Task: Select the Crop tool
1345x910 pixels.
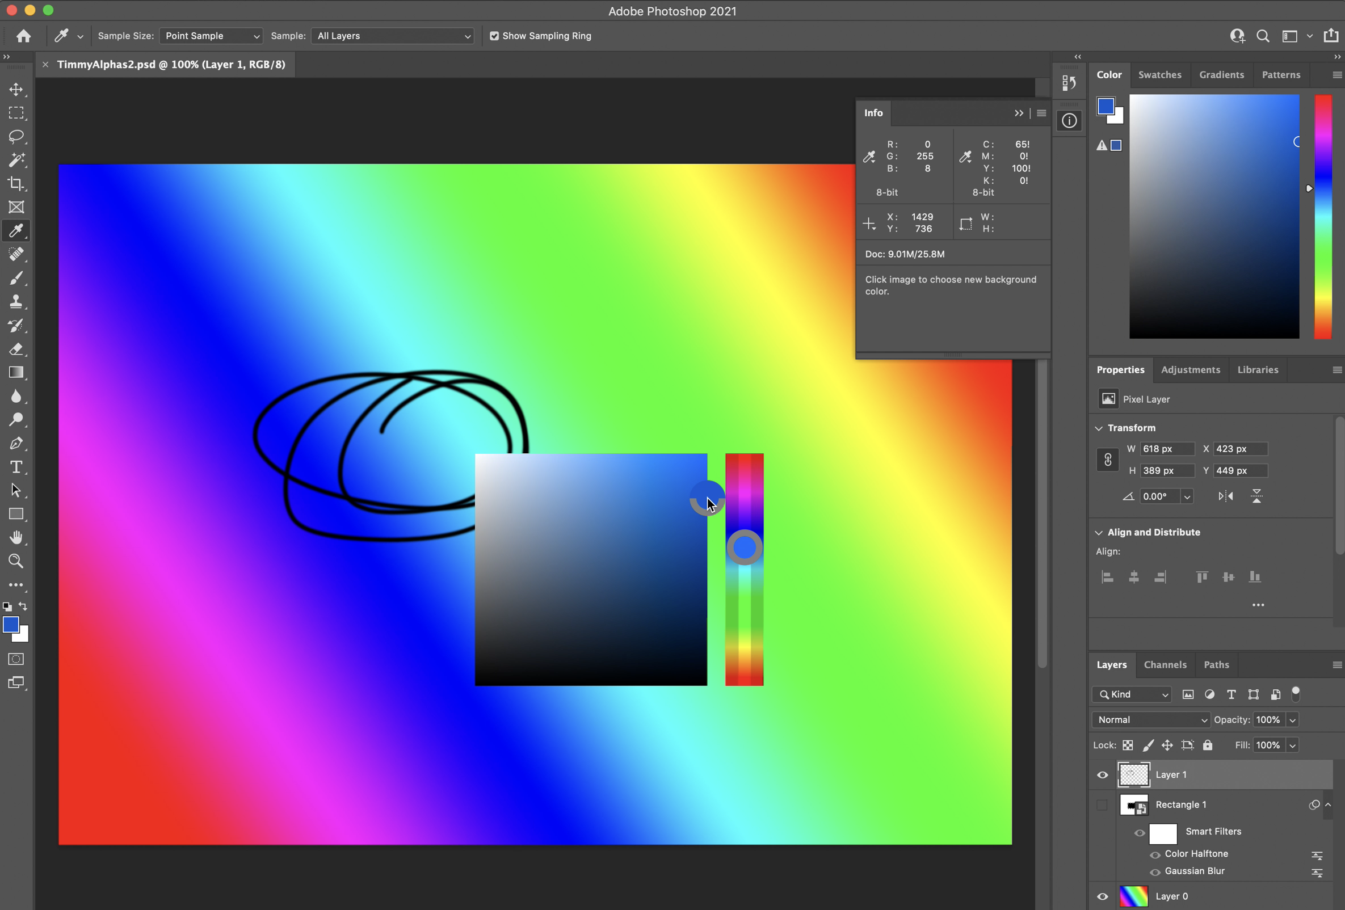Action: (16, 184)
